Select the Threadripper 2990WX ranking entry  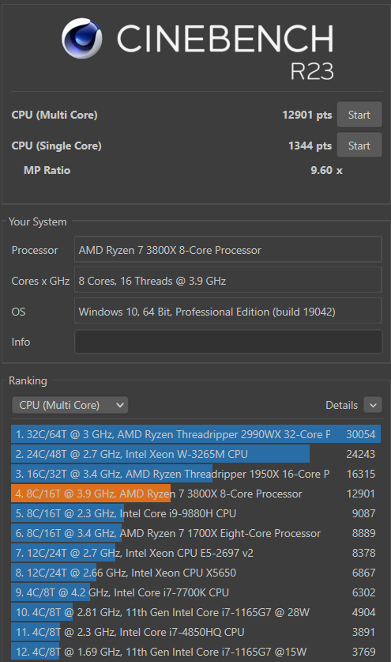click(x=196, y=434)
